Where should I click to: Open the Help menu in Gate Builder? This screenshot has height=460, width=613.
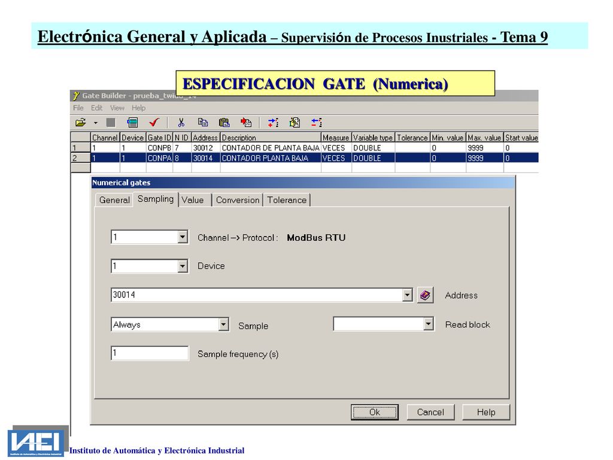coord(138,108)
